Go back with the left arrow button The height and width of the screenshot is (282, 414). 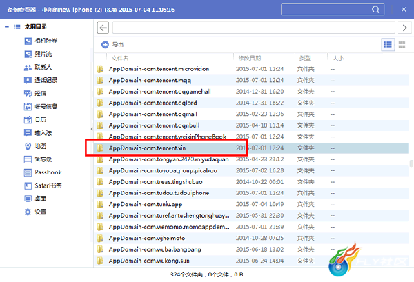[x=103, y=28]
